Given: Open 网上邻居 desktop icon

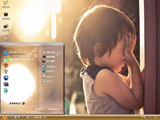Looking at the screenshot, I should click(6, 27).
